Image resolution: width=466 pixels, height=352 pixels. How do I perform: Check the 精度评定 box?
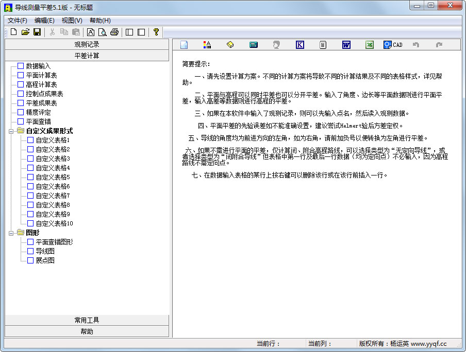click(21, 112)
